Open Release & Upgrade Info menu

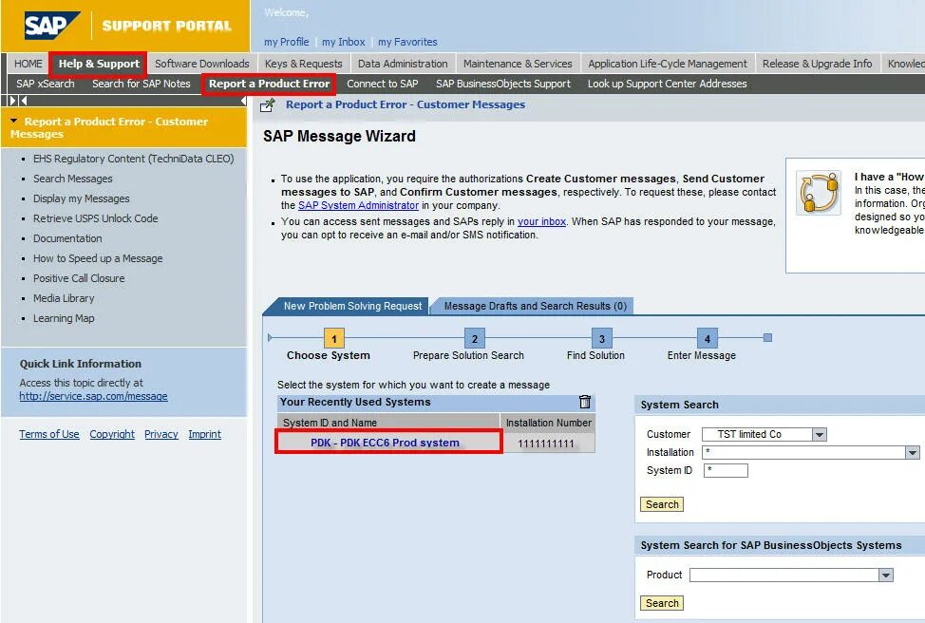coord(817,64)
